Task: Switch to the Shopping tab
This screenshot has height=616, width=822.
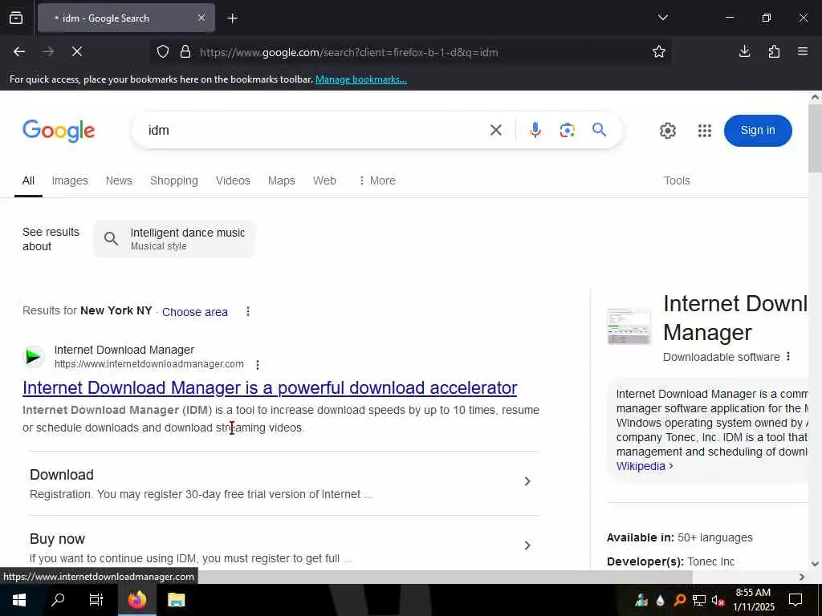Action: point(174,180)
